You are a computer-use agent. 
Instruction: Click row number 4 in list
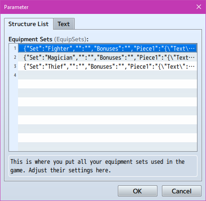tap(15, 75)
